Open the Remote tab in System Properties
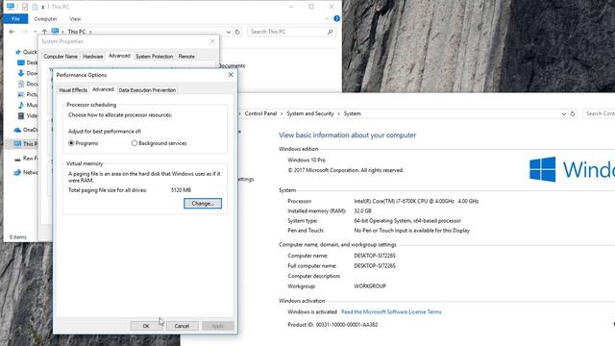 click(186, 57)
